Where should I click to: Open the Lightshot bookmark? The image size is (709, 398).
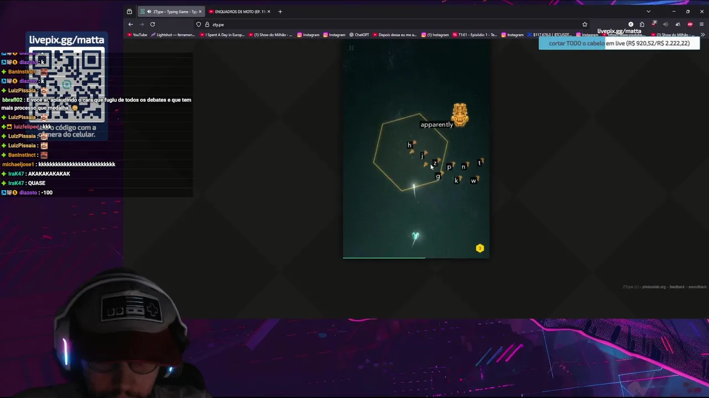(x=173, y=35)
